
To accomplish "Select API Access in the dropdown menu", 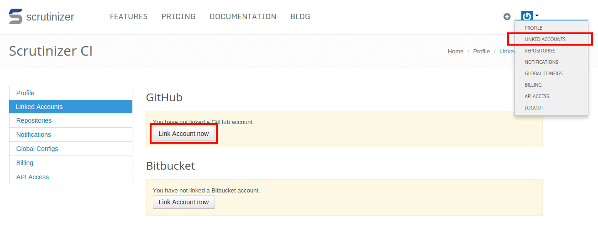I will click(x=537, y=96).
